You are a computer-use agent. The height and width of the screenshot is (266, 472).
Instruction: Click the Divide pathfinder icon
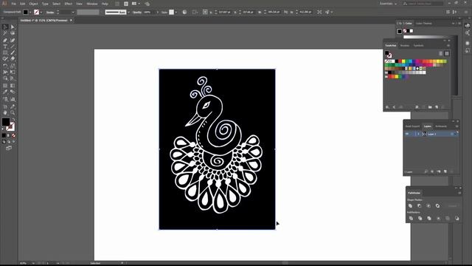(411, 219)
